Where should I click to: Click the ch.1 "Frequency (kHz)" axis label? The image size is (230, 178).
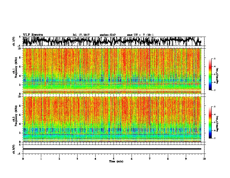pos(16,67)
